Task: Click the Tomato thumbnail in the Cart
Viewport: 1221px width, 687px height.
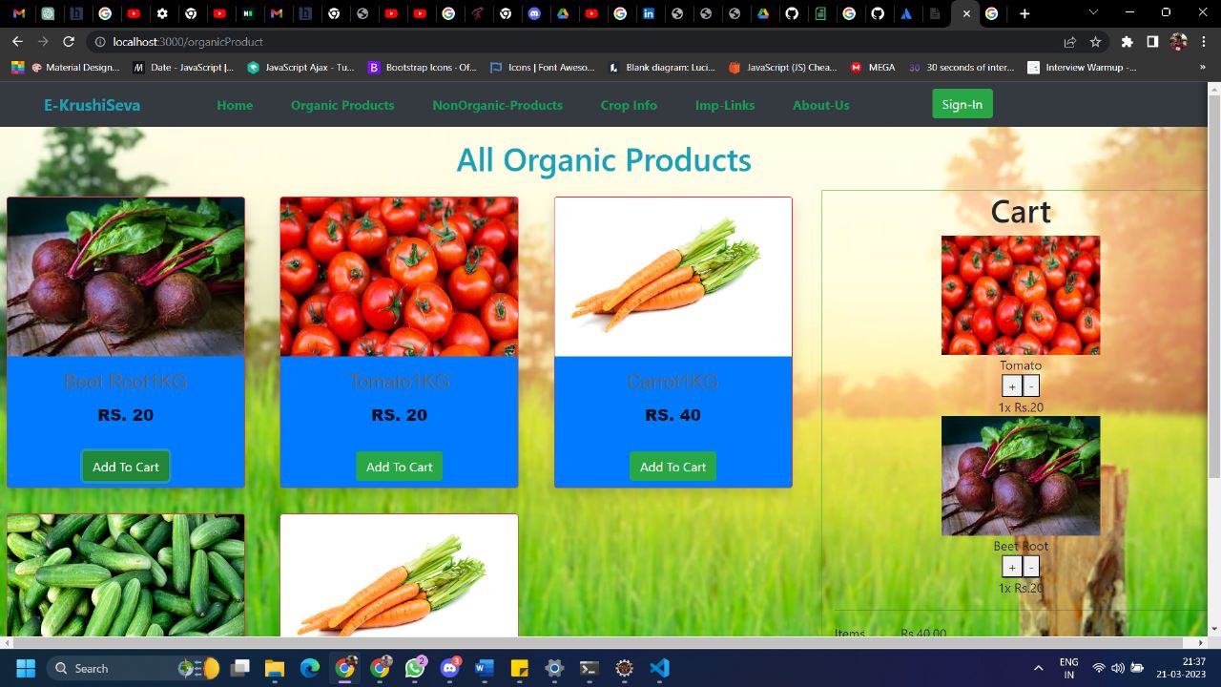Action: 1020,294
